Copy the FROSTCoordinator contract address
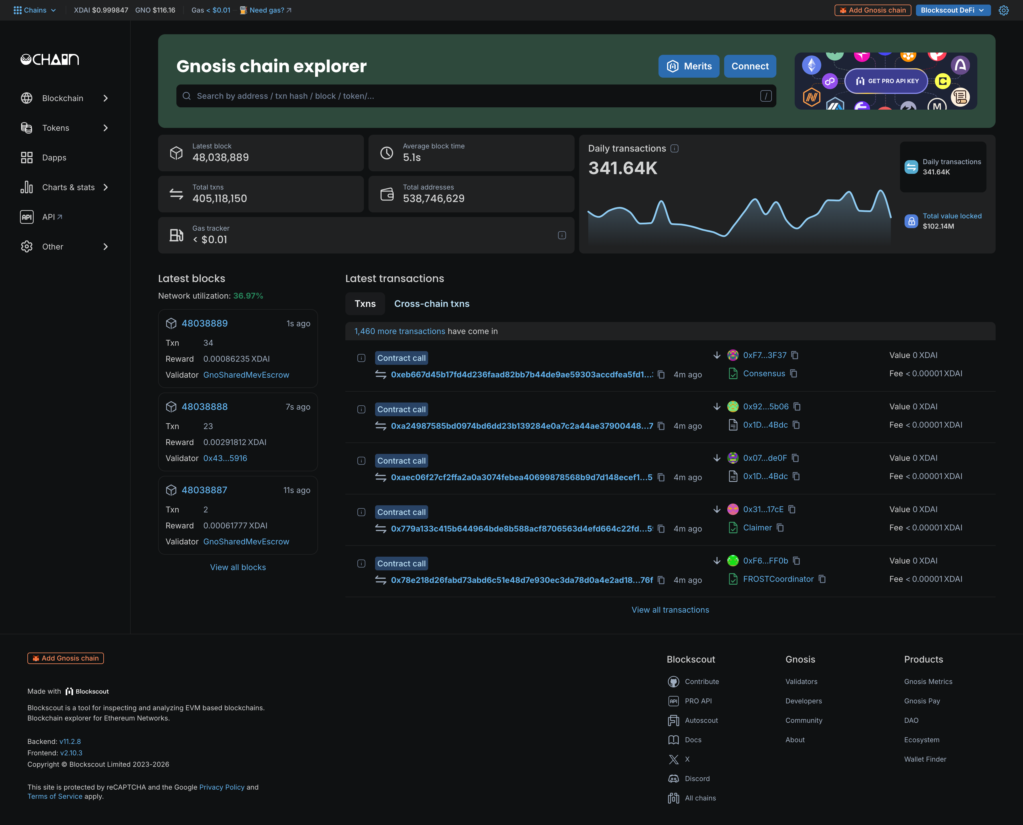 [x=823, y=579]
